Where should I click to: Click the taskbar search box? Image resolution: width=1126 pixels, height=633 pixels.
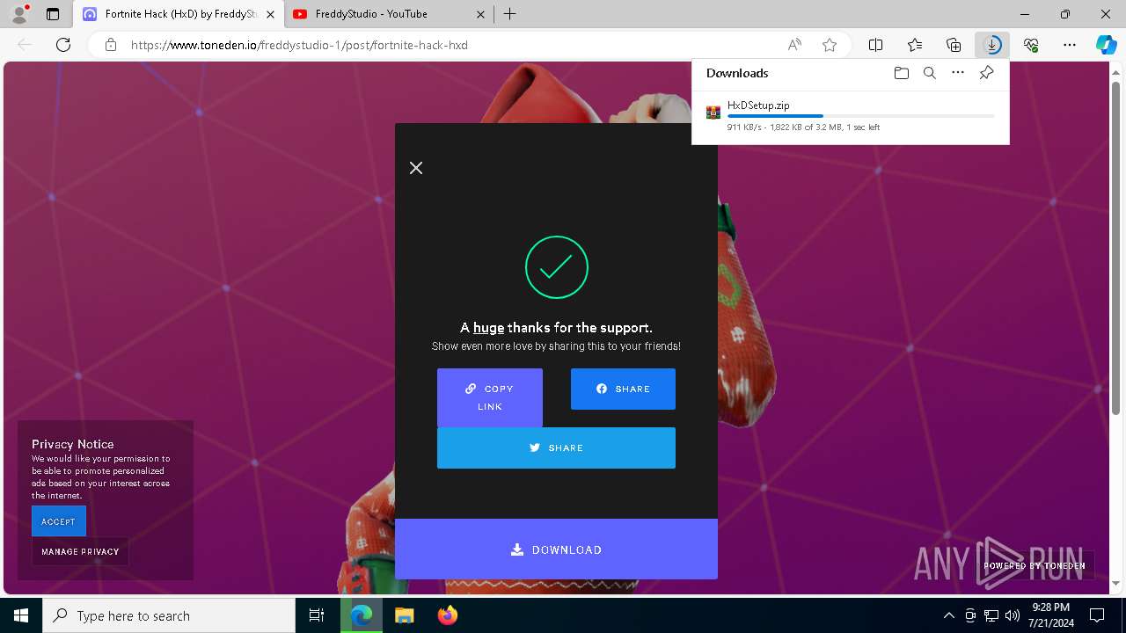[169, 615]
